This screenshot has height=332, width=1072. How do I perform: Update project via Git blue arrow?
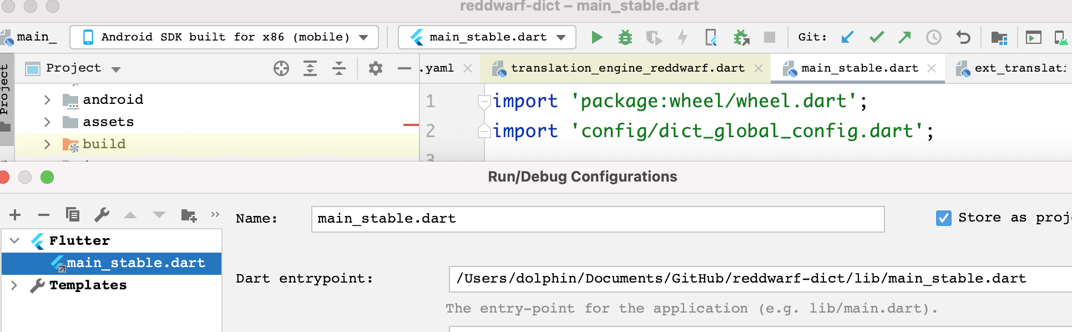tap(847, 37)
